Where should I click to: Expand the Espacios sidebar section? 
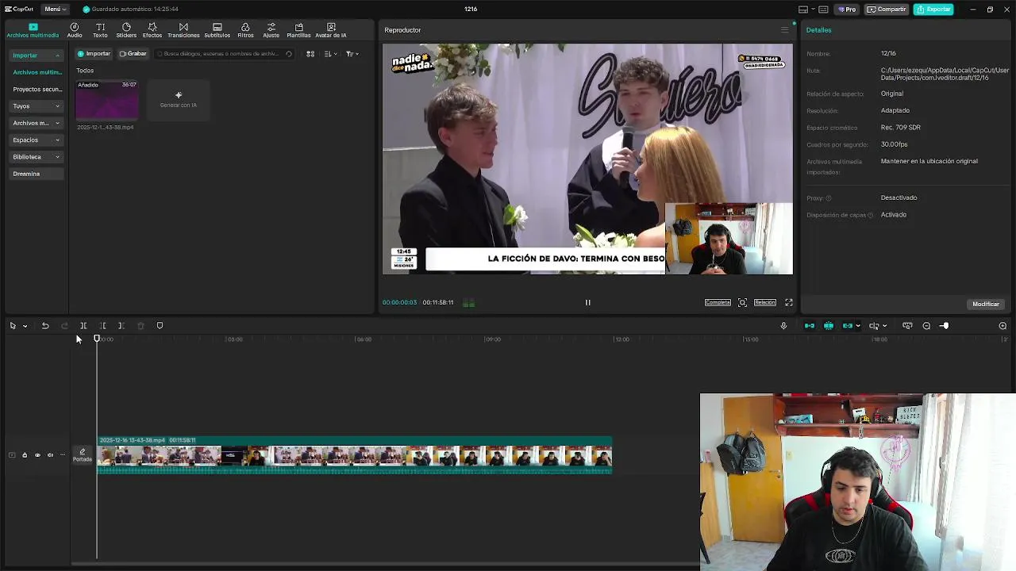coord(37,140)
